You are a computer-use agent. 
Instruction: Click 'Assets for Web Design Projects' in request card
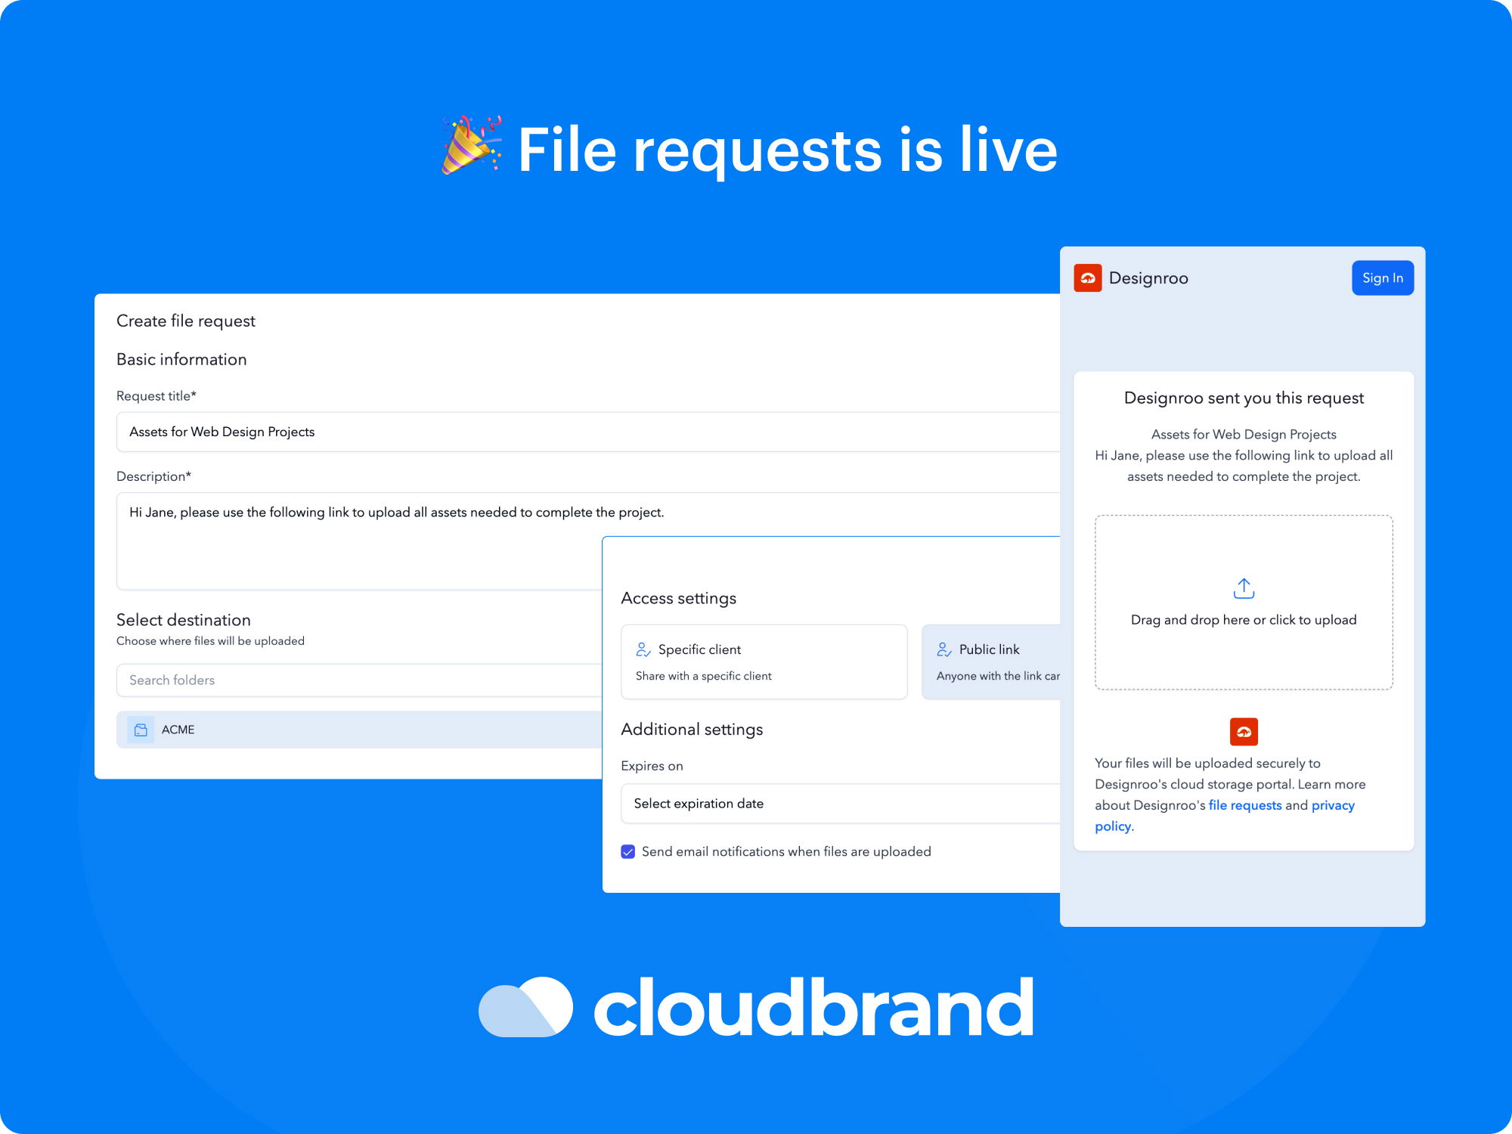(1244, 435)
